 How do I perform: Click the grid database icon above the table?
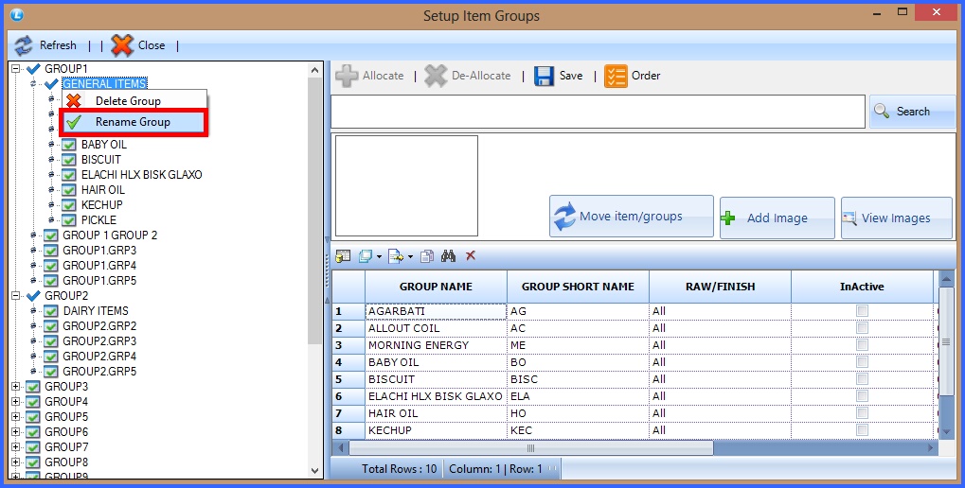(x=343, y=256)
